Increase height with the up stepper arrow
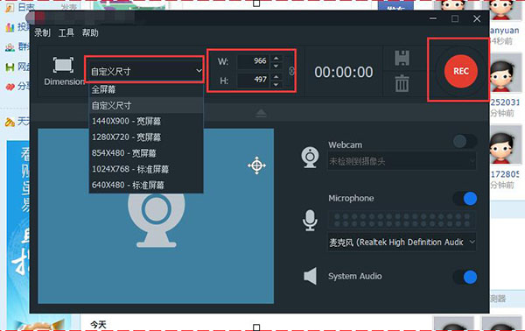The height and width of the screenshot is (331, 525). tap(276, 77)
